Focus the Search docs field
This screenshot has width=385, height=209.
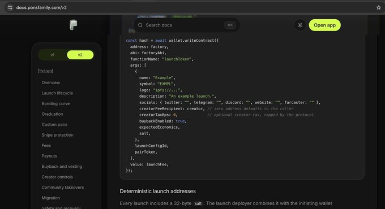(x=186, y=25)
